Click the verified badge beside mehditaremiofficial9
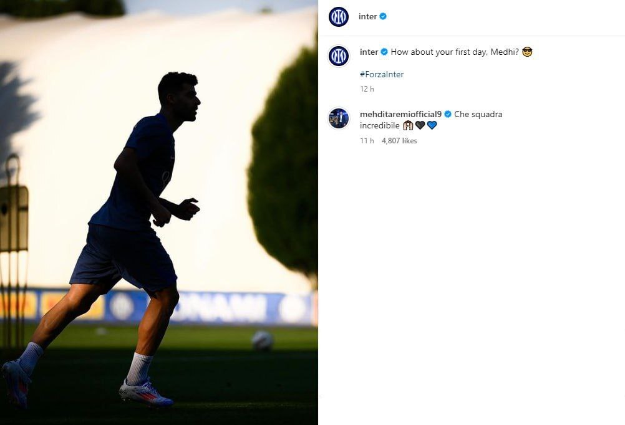The height and width of the screenshot is (425, 625). pos(448,114)
